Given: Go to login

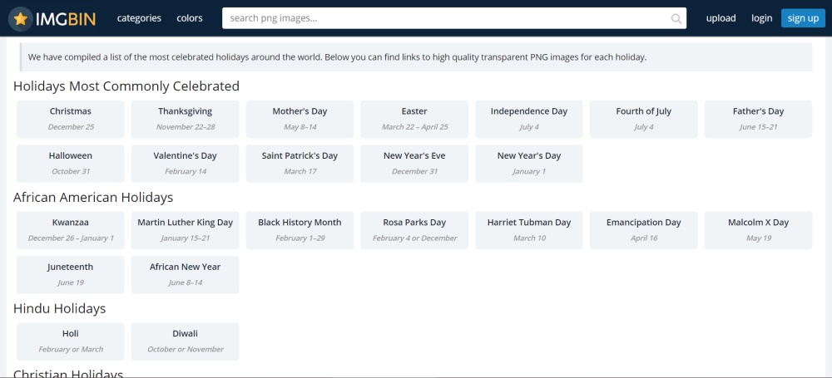Looking at the screenshot, I should (761, 18).
